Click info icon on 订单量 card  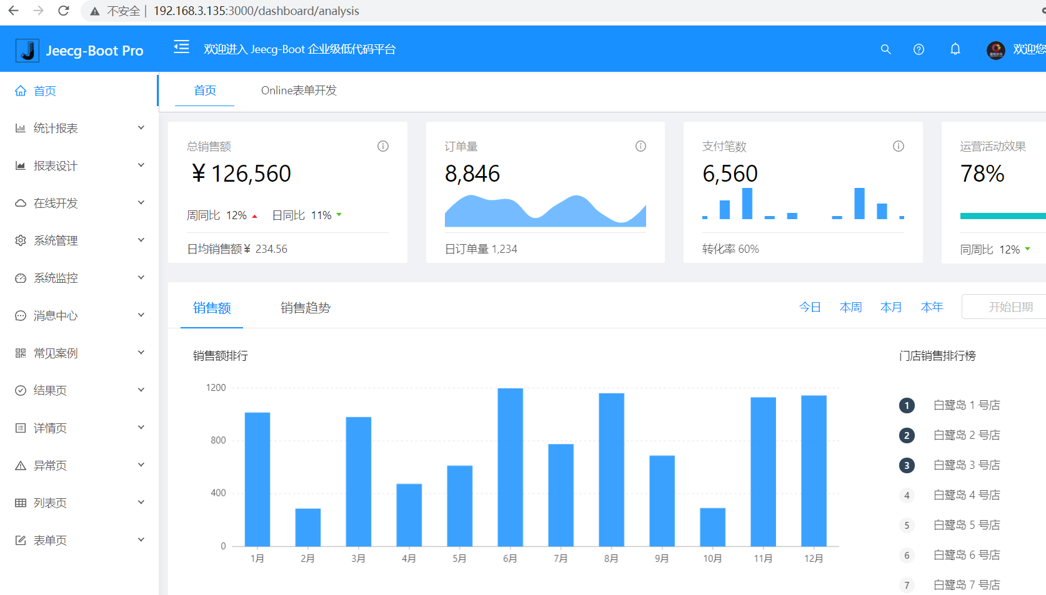640,146
